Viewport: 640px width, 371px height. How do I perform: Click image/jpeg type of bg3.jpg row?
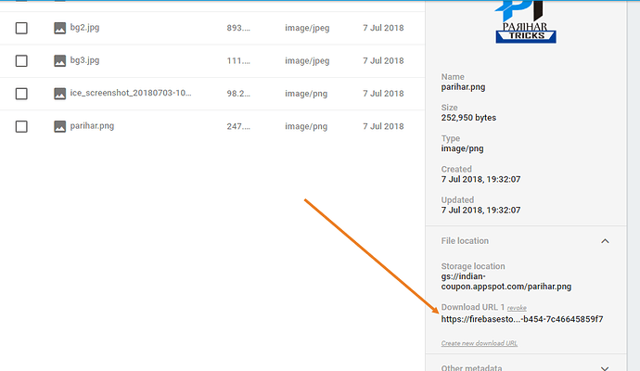(x=307, y=61)
